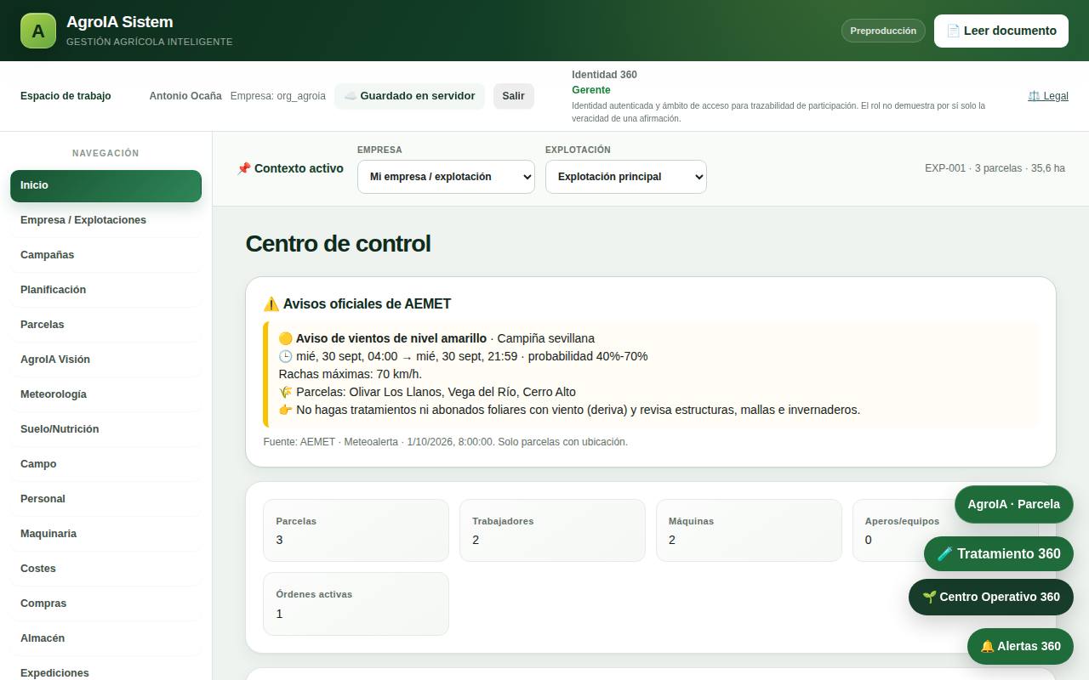Click the yellow circle alert level icon

coord(285,338)
